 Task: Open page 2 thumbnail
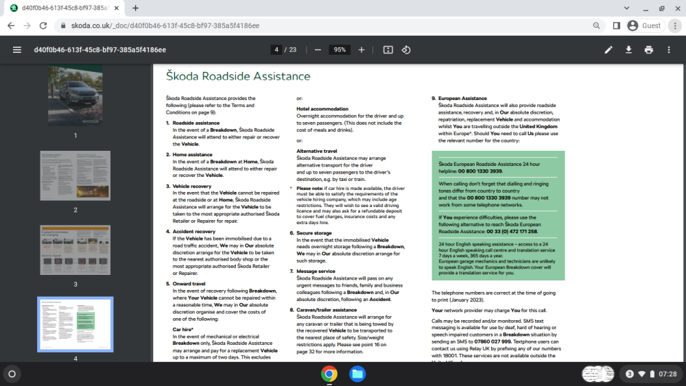coord(75,176)
